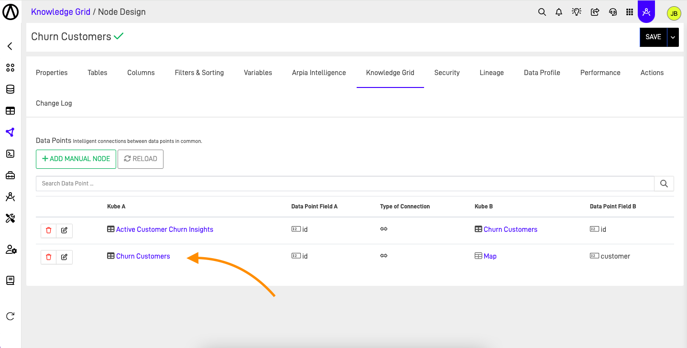Click the SAVE button

click(653, 37)
